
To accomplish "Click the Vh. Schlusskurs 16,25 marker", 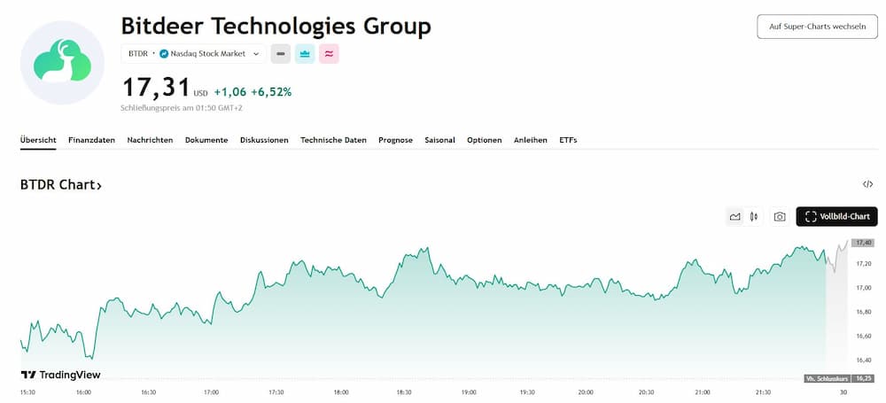I will [839, 378].
